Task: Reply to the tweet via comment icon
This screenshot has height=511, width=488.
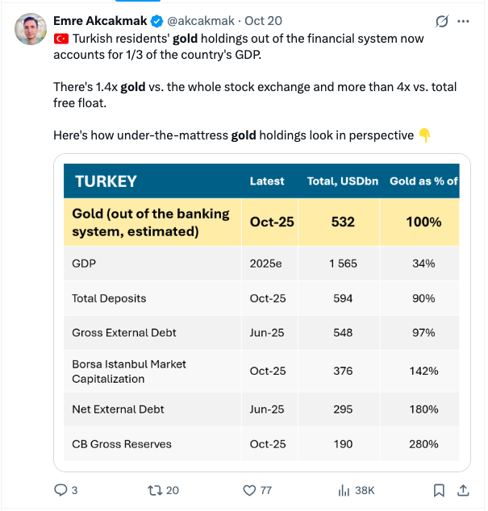Action: pos(60,489)
